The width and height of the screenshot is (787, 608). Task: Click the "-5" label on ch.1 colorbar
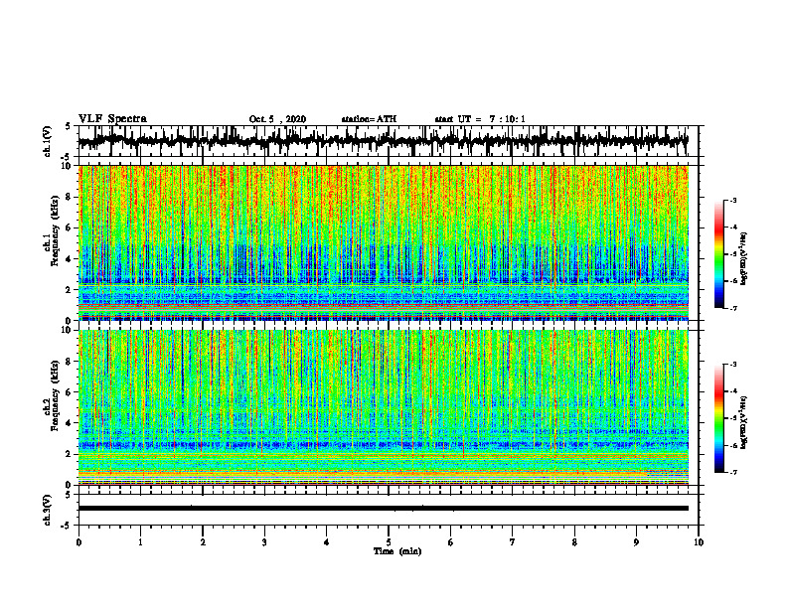point(733,254)
